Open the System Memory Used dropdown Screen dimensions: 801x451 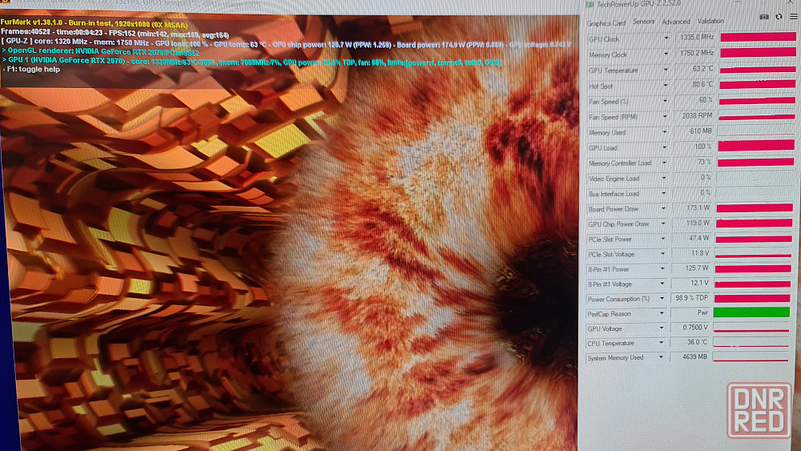(663, 357)
